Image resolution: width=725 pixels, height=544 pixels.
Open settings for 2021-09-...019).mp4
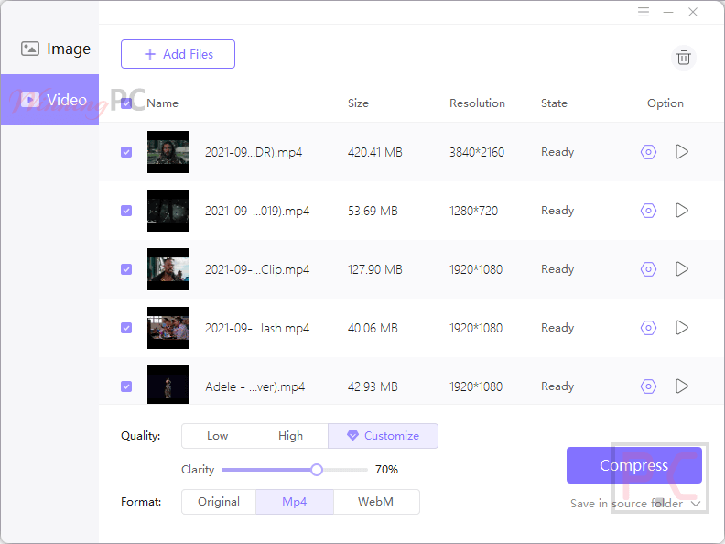648,211
